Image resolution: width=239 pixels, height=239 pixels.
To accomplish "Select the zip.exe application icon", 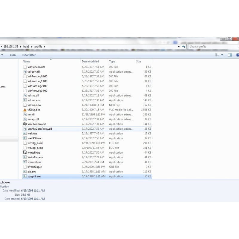I will coord(25,172).
